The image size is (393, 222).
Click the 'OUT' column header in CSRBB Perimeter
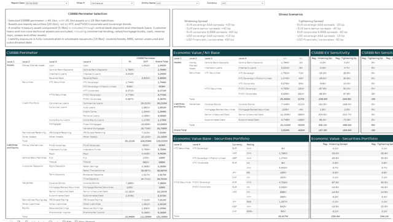tap(146, 61)
